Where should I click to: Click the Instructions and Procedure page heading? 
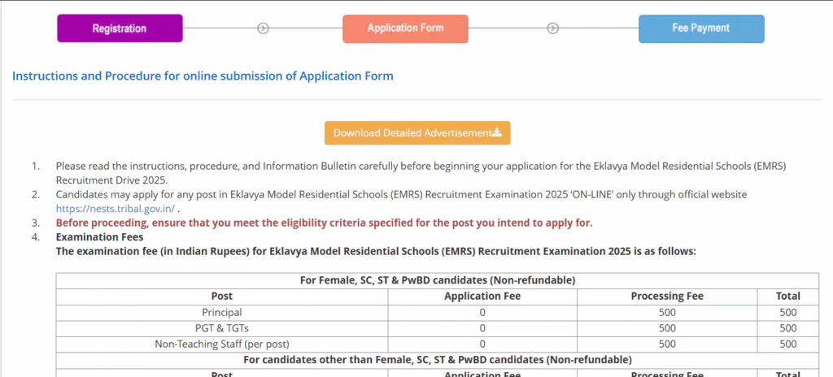tap(203, 76)
